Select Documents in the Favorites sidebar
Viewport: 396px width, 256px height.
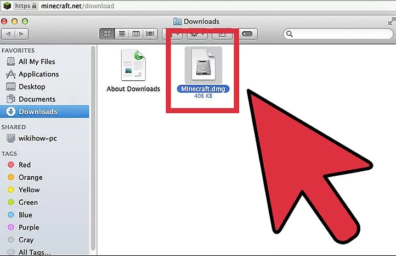point(37,99)
